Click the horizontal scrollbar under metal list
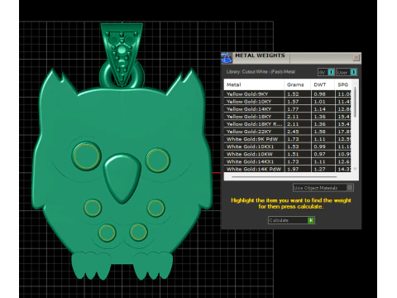 coord(285,176)
